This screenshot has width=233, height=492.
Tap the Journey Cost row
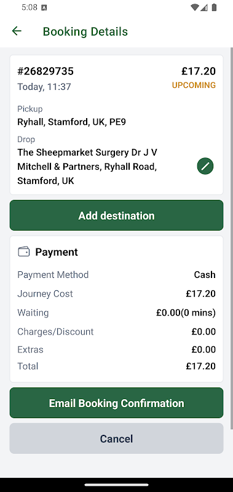coord(116,294)
